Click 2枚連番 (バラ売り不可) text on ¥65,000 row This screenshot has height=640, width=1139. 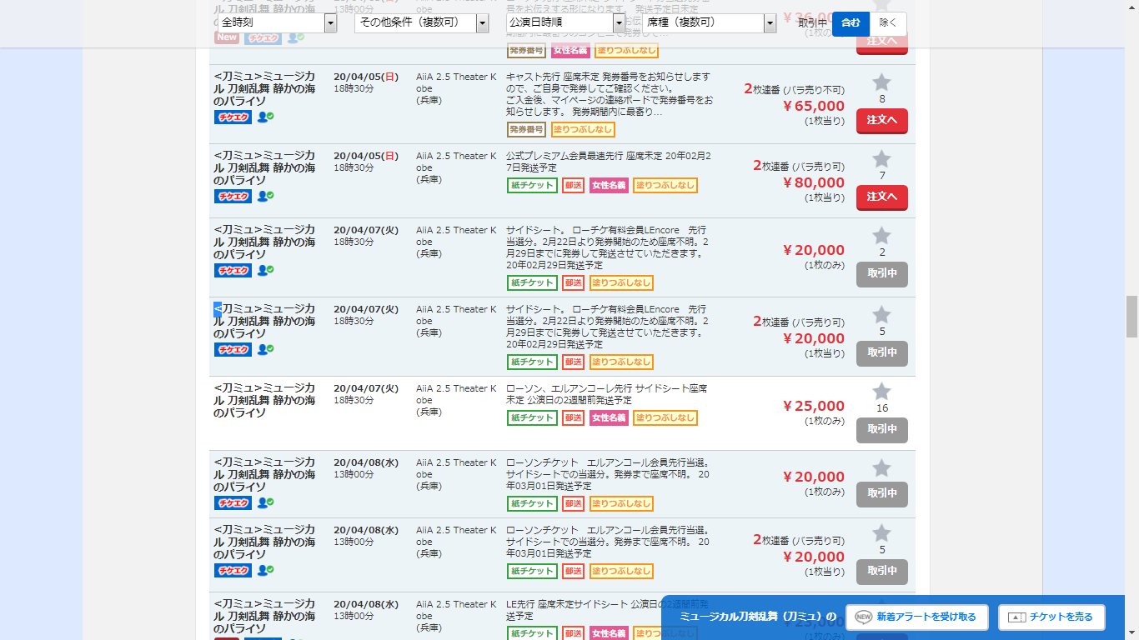(794, 89)
